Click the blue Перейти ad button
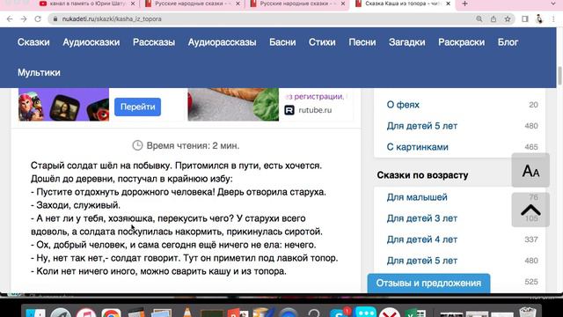Viewport: 563px width, 317px height. coord(137,107)
